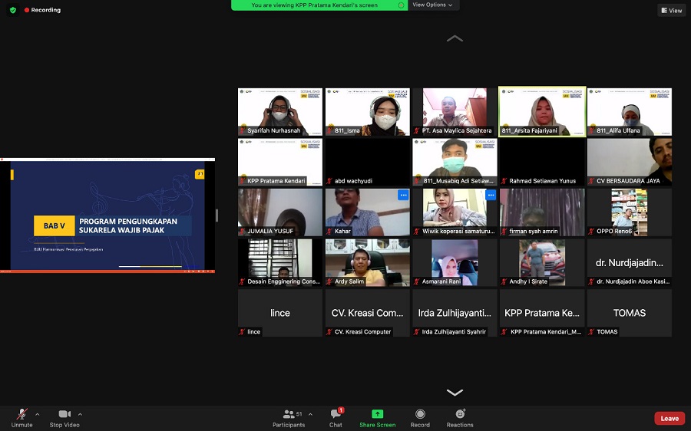Viewport: 691px width, 431px height.
Task: Stop Video camera toggle
Action: point(65,414)
